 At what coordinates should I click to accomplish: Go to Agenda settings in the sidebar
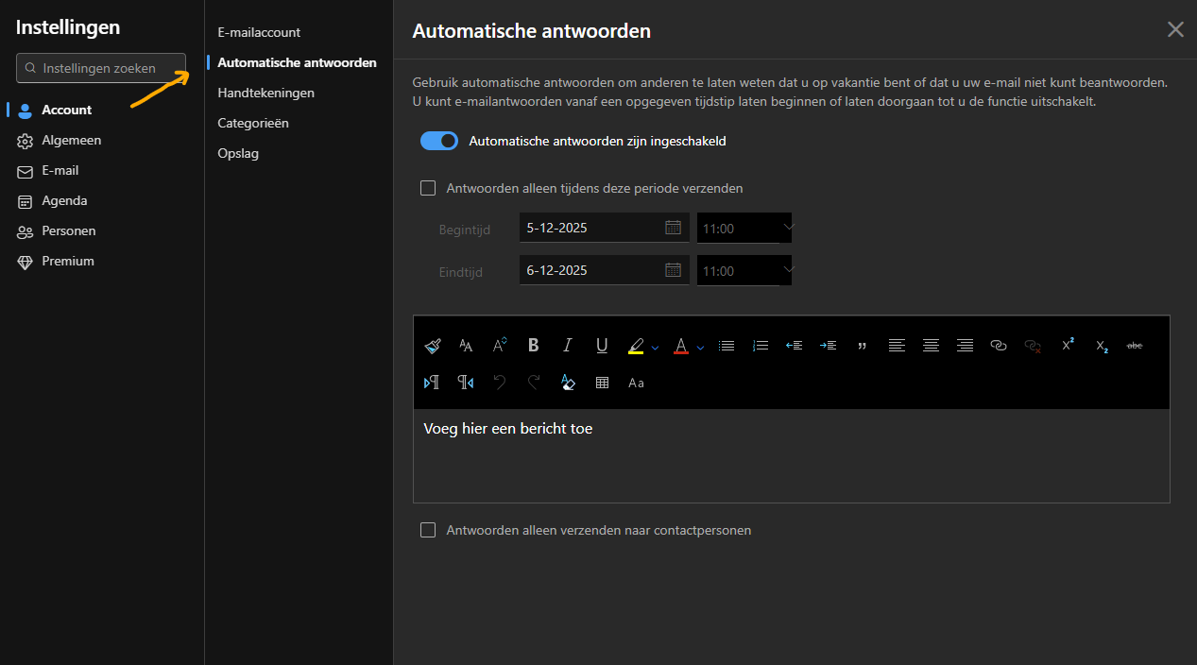point(63,200)
